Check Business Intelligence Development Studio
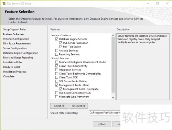The image size is (172, 130). pyautogui.click(x=57, y=62)
